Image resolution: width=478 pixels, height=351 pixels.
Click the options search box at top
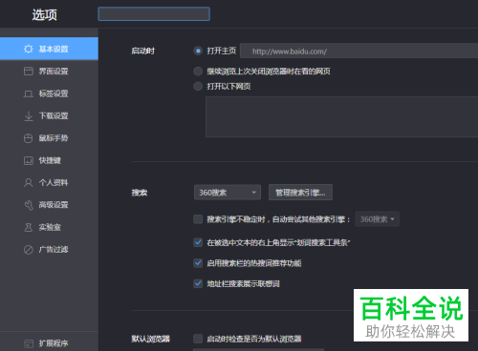coord(154,14)
